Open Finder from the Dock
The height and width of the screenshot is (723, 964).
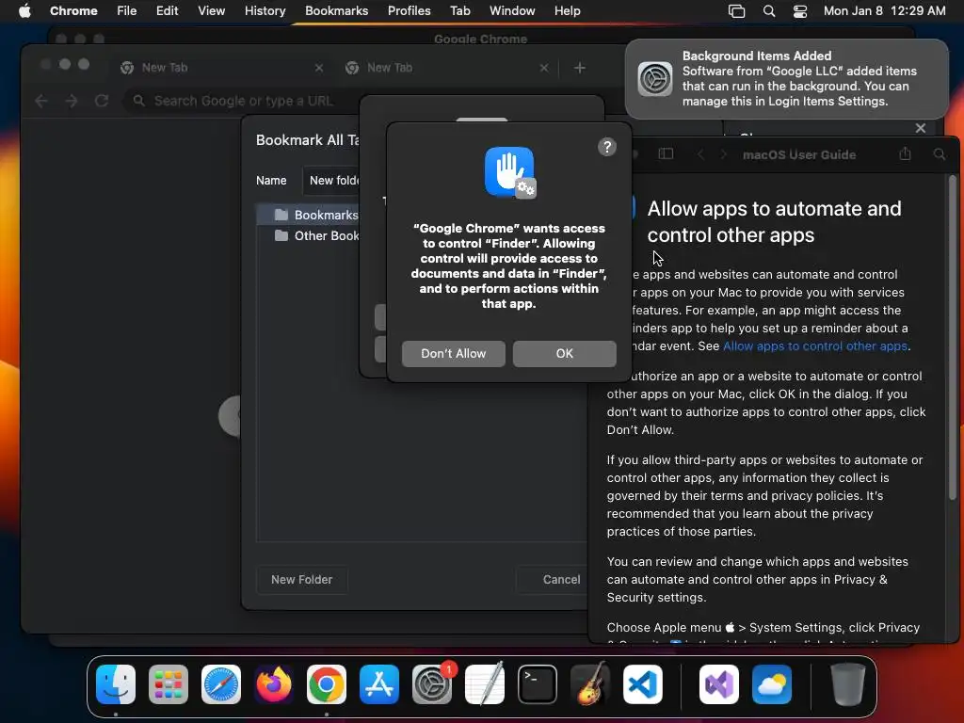pos(116,684)
